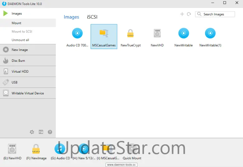Select the (I:) MSCasualG drive
The width and height of the screenshot is (243, 167).
108,151
